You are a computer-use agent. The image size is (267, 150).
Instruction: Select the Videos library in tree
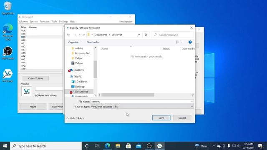point(79,63)
